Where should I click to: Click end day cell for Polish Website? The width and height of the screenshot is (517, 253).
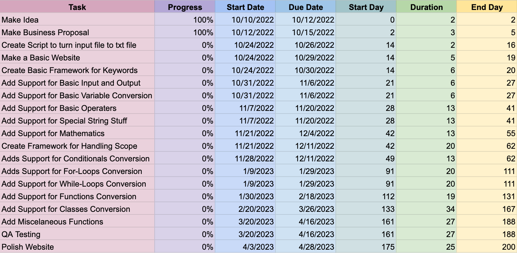[x=487, y=247]
